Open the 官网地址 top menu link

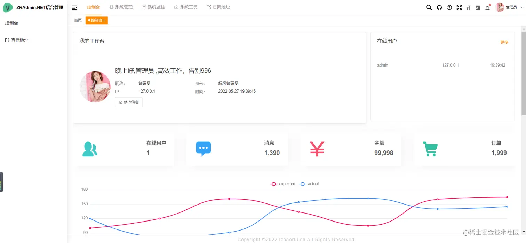tap(218, 7)
